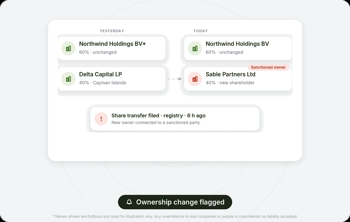Select today's Northwind Holdings BV card title
Viewport: 350px width, 222px height.
[x=237, y=44]
